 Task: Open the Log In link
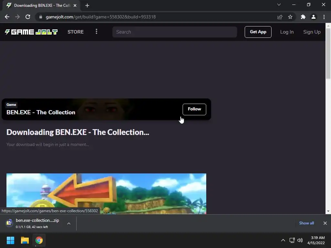pos(287,32)
